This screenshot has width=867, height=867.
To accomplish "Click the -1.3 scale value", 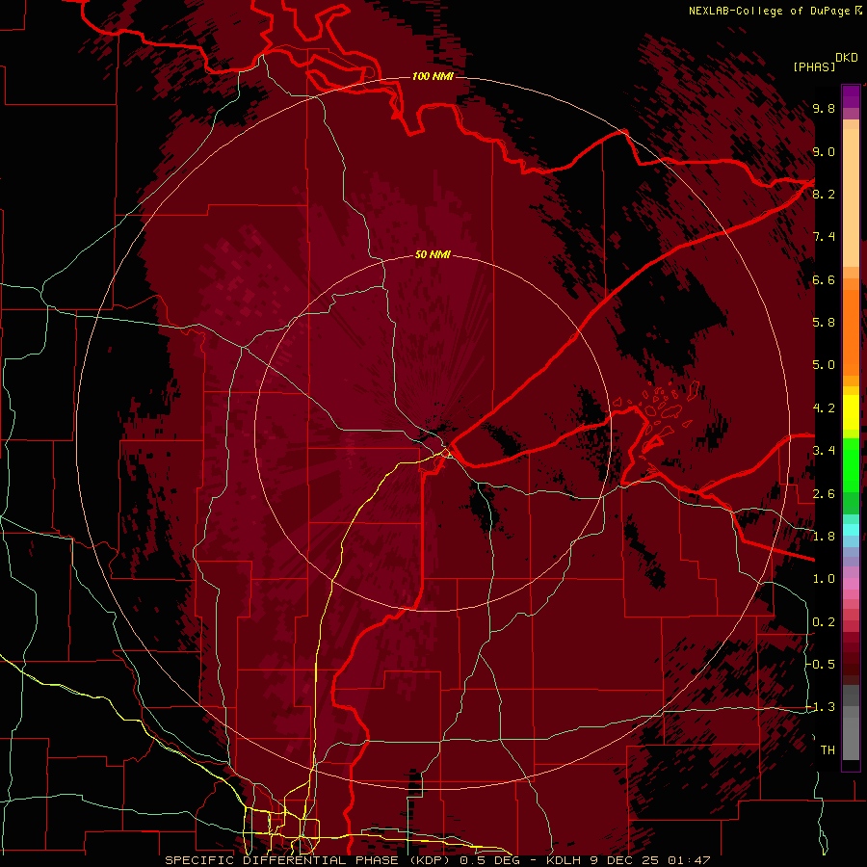I will coord(822,707).
